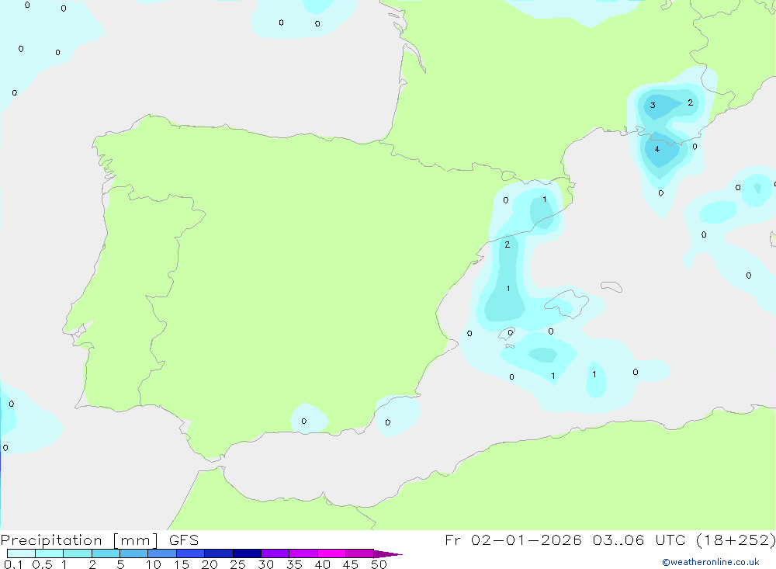Click the 3 mm precipitation value on map
Screen dimensions: 776x569
653,106
